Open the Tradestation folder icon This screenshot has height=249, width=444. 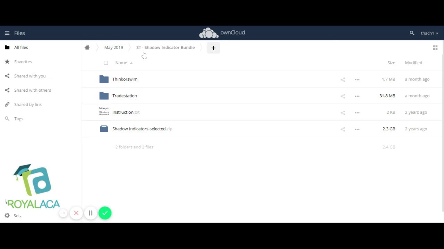tap(104, 96)
